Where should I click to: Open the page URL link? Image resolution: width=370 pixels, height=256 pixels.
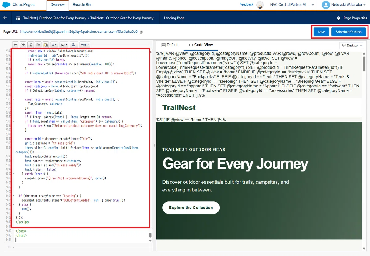pyautogui.click(x=79, y=32)
